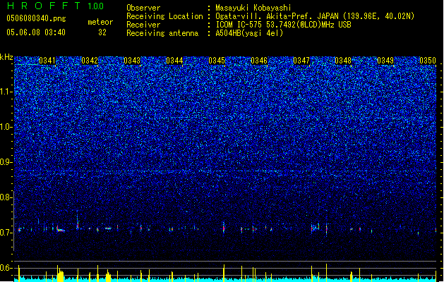444x282 pixels.
Task: Click the 0344 time marker
Action: tap(174, 61)
